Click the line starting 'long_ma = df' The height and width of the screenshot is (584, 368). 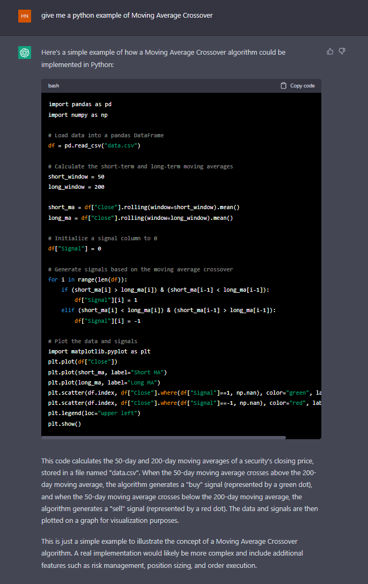[141, 218]
